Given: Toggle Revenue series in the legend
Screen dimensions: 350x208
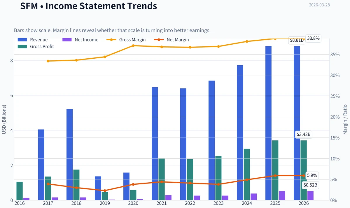Looking at the screenshot, I should coord(32,40).
